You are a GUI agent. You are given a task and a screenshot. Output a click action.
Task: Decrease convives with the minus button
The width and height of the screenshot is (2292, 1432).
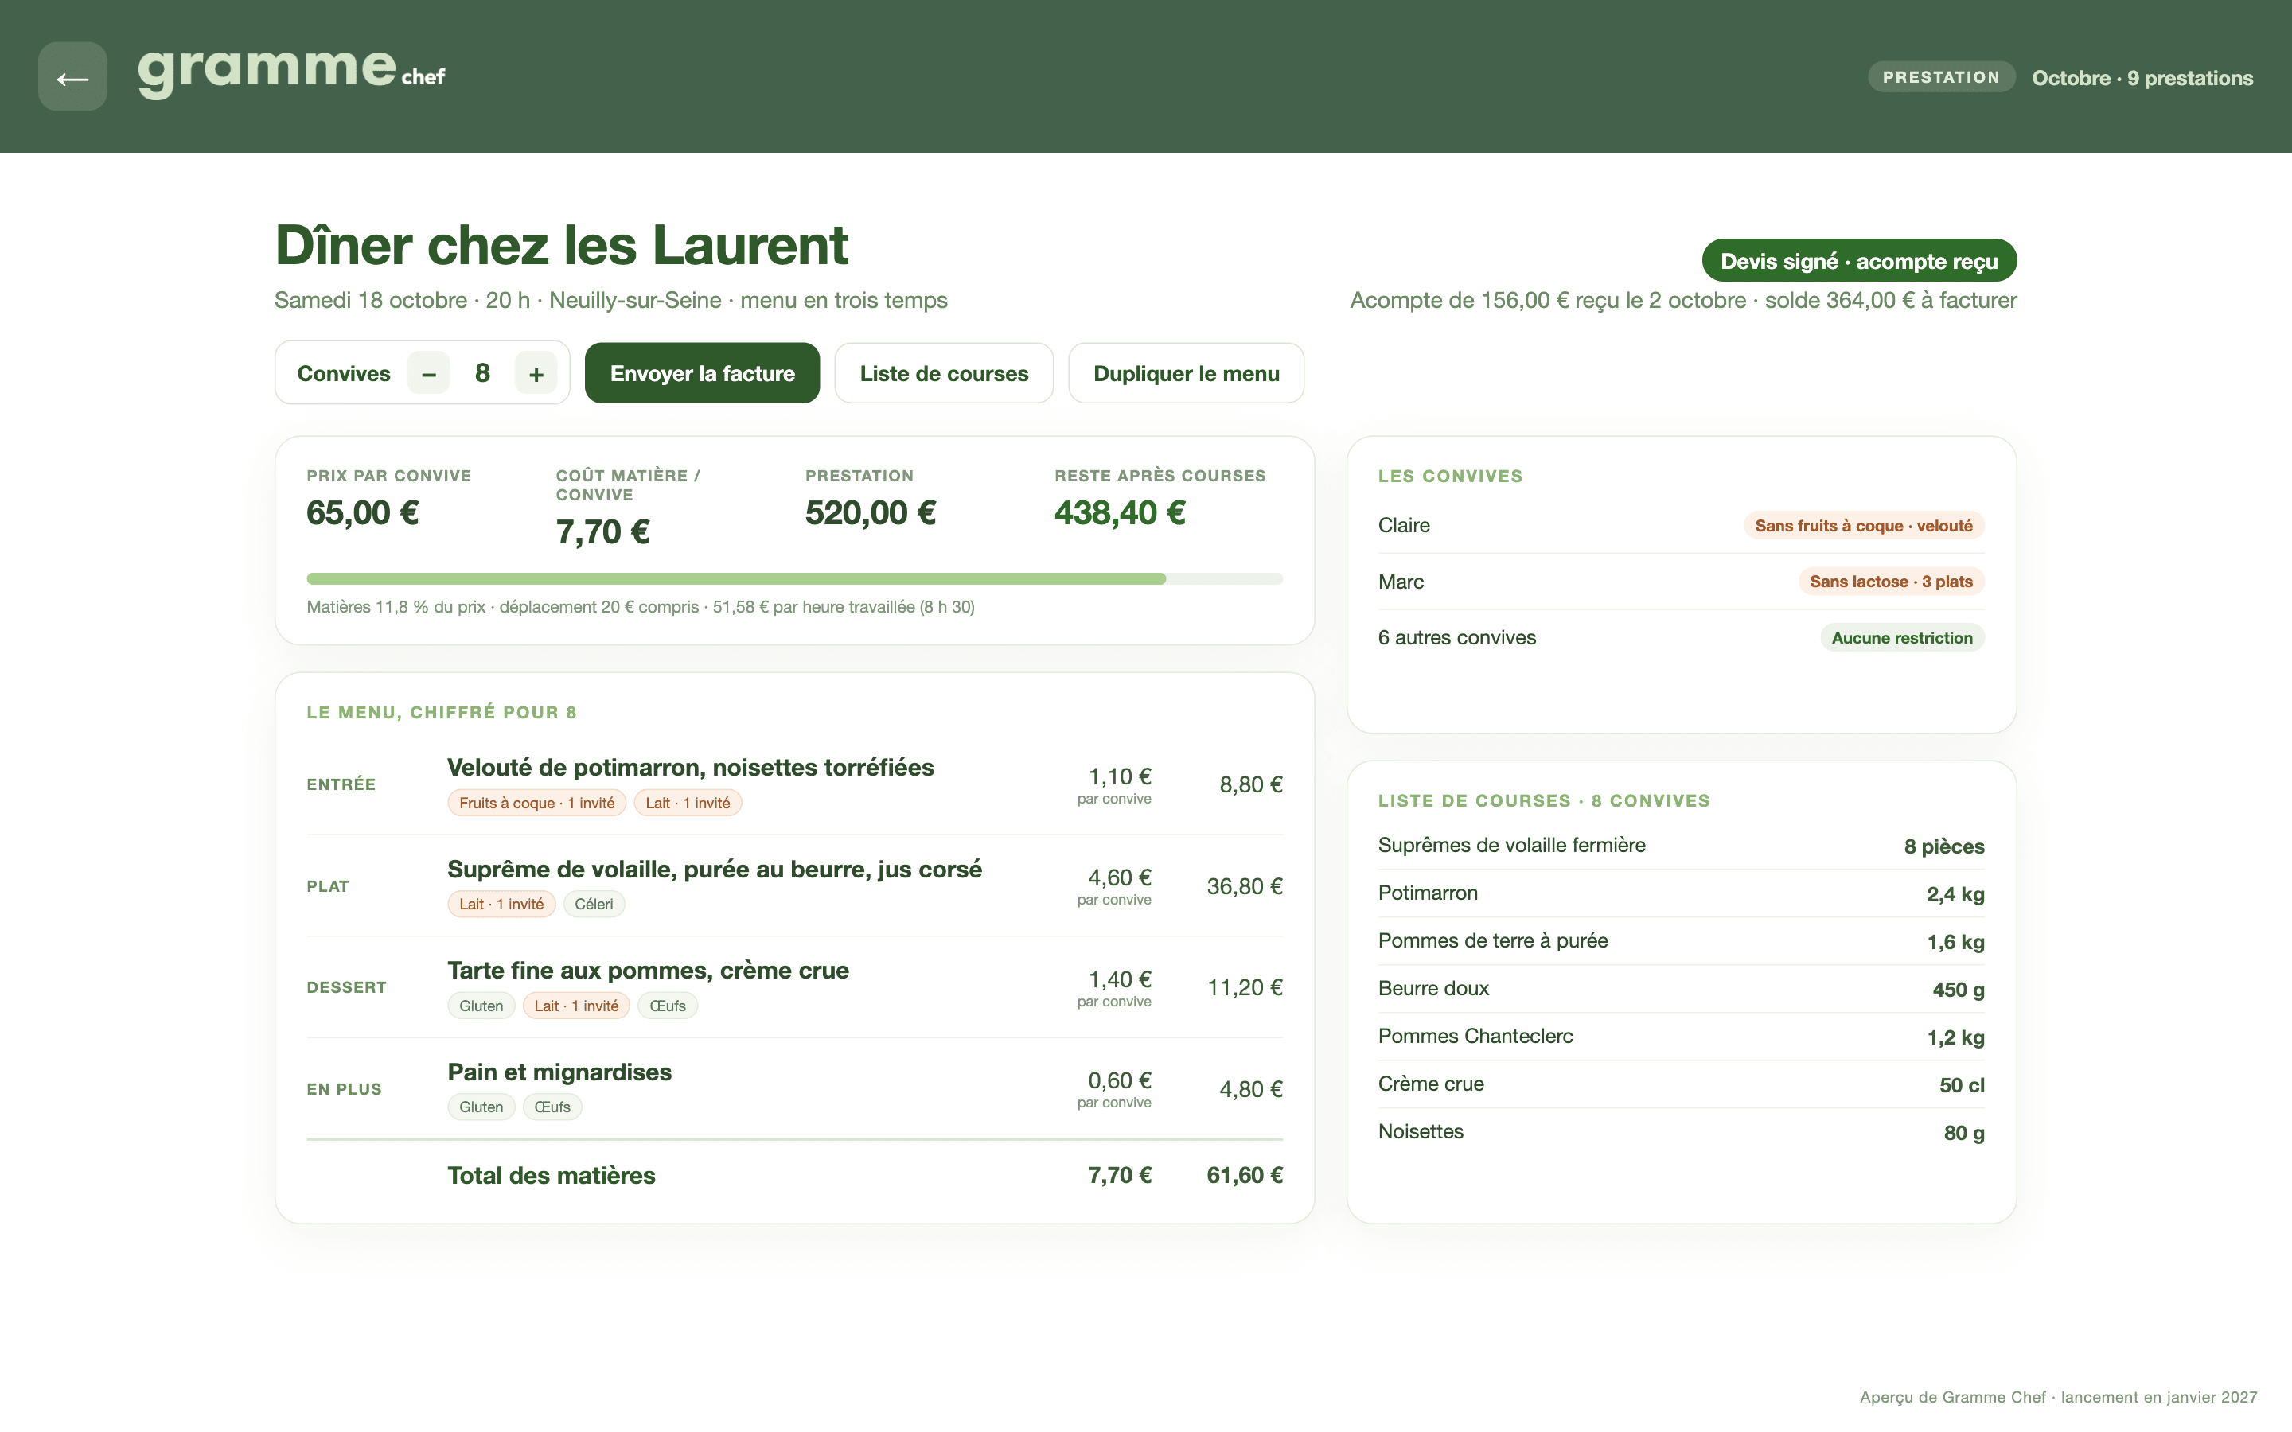(429, 373)
